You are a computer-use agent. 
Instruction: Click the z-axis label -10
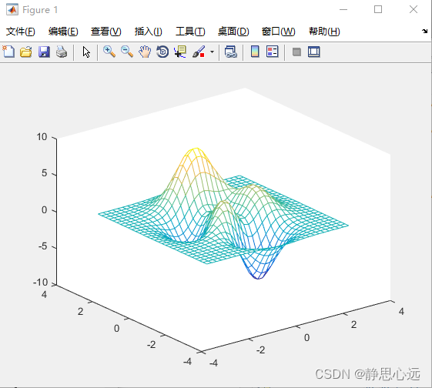click(41, 283)
